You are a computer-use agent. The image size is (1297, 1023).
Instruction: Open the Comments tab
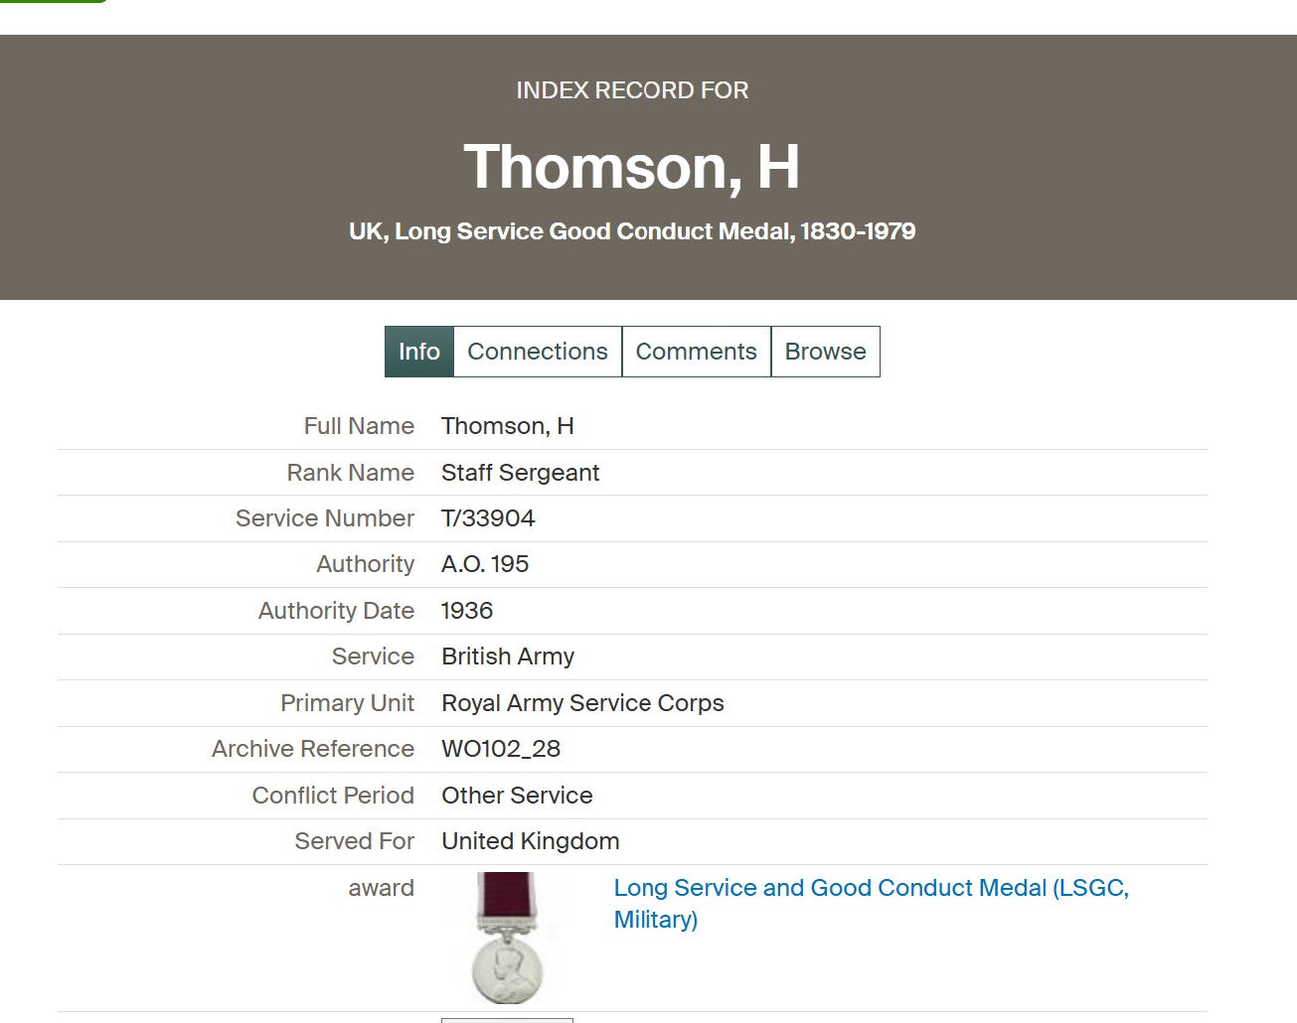pos(696,352)
